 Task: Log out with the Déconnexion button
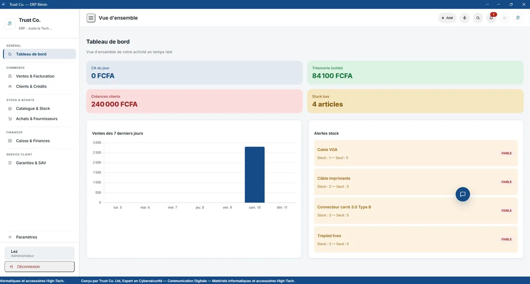click(x=39, y=267)
